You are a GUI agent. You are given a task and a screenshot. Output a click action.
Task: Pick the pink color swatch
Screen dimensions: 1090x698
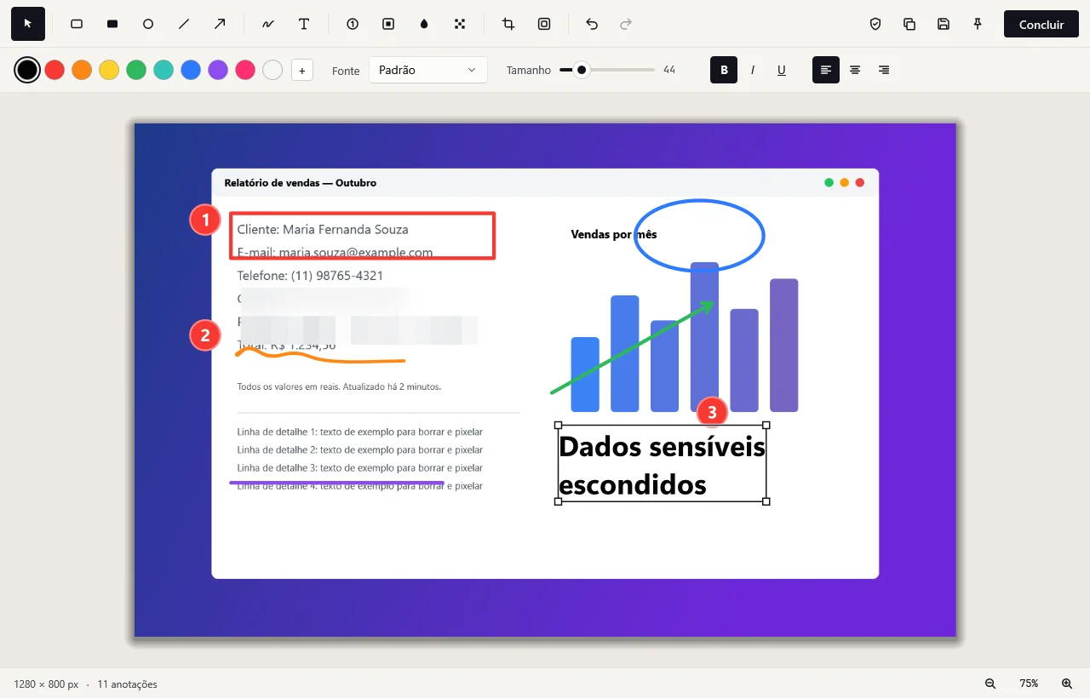click(245, 70)
